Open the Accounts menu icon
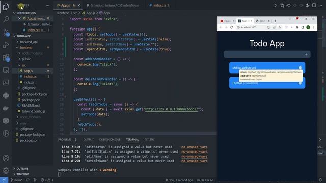 pyautogui.click(x=6, y=158)
